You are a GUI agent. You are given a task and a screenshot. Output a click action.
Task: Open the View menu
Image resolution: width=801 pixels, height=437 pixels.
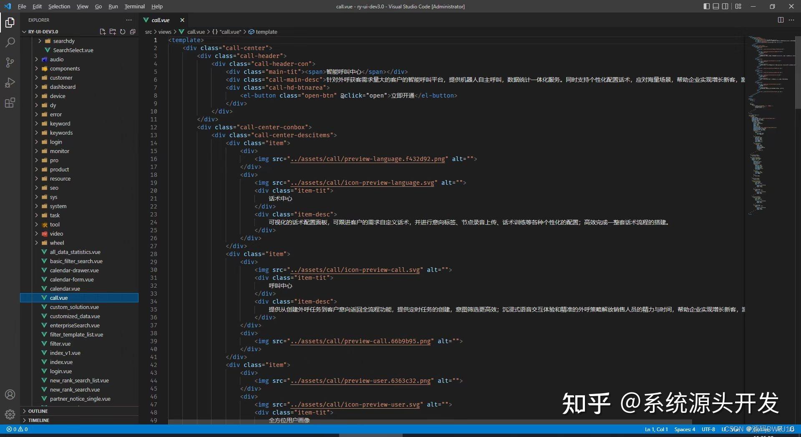click(83, 6)
